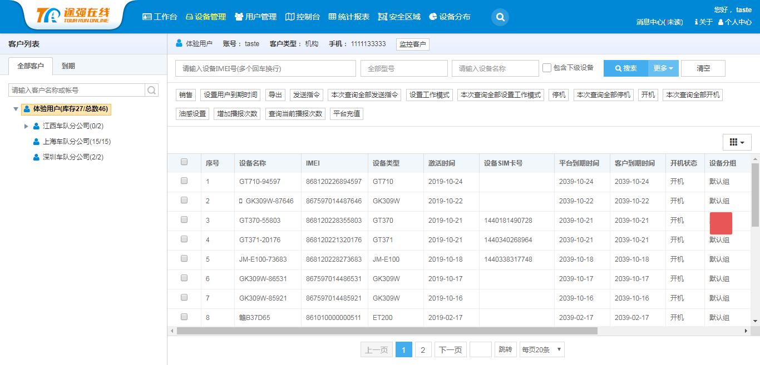Viewport: 760px width, 365px height.
Task: Open 油感设置
Action: point(193,114)
